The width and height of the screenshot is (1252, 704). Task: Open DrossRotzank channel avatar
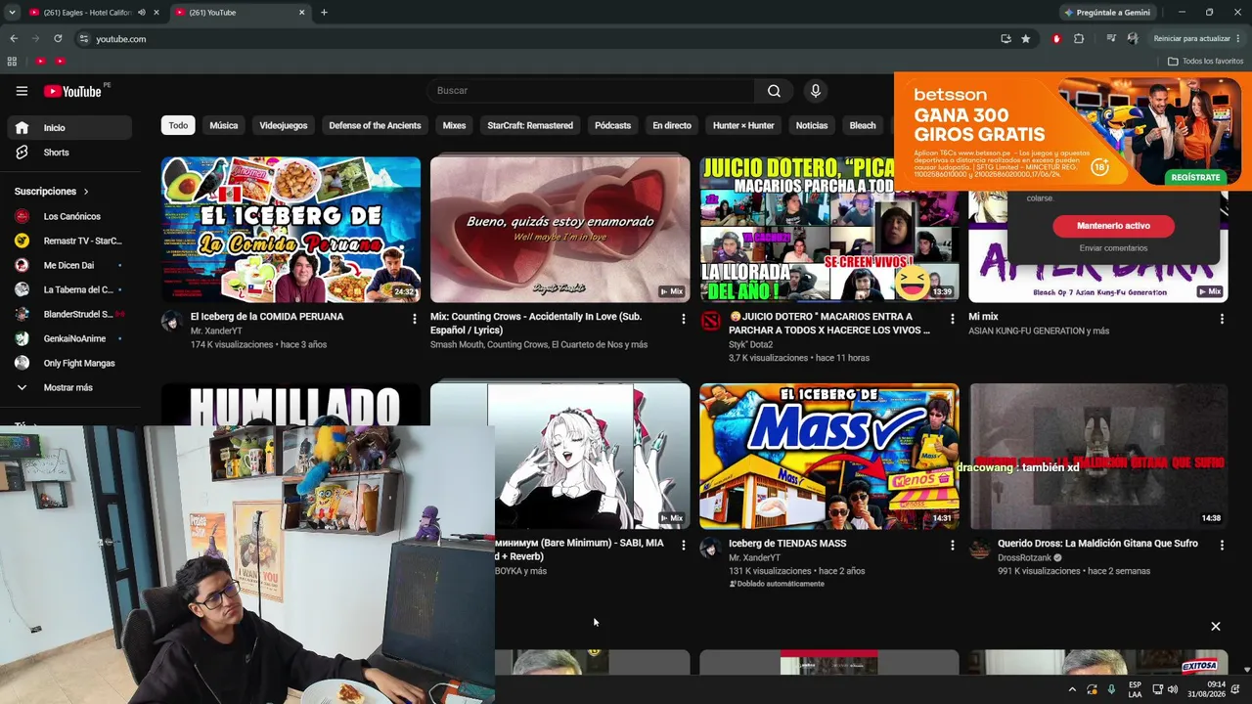pos(979,548)
